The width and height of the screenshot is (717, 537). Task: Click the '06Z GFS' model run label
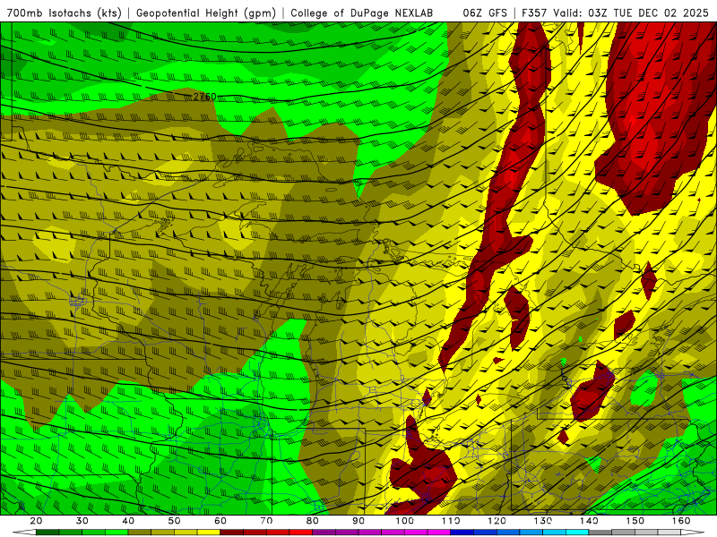click(485, 13)
